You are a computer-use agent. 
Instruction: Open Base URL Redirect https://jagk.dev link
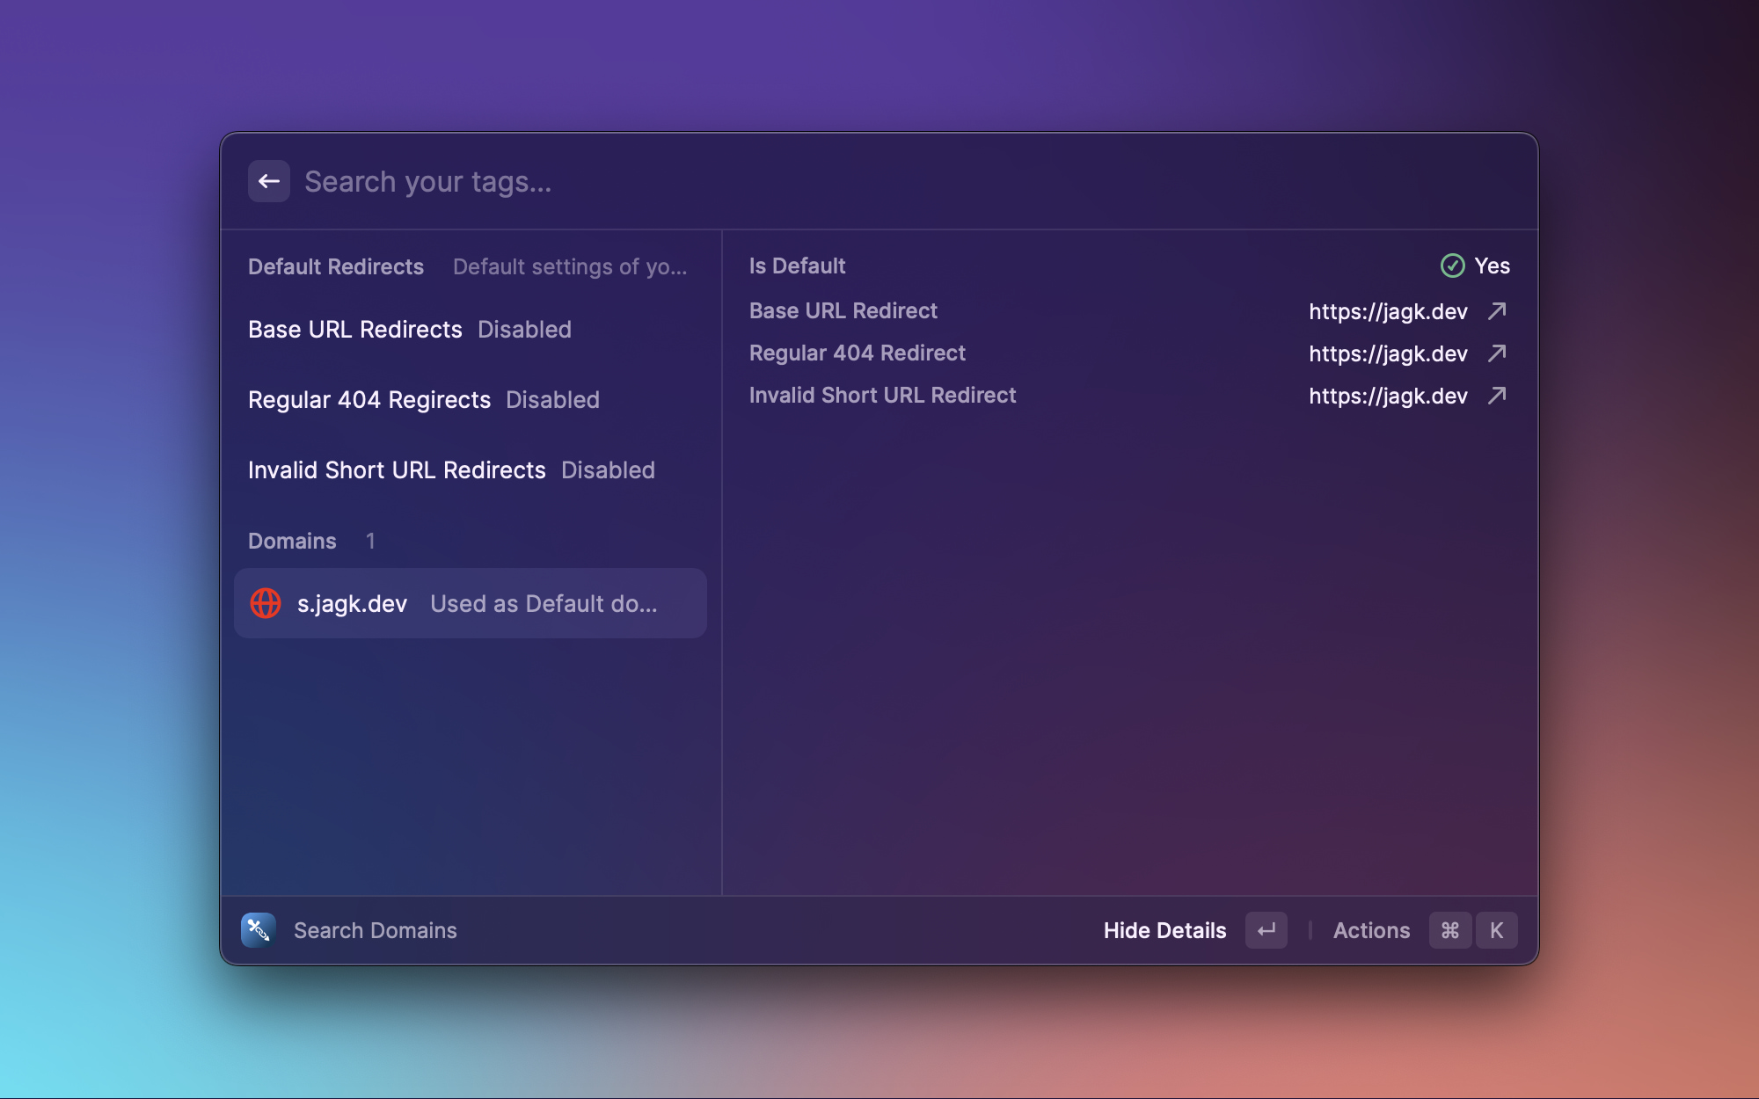1388,311
